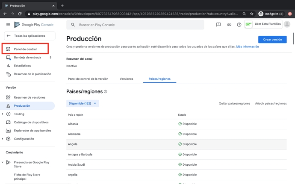Reload the page in browser
295x184 pixels.
[20, 14]
